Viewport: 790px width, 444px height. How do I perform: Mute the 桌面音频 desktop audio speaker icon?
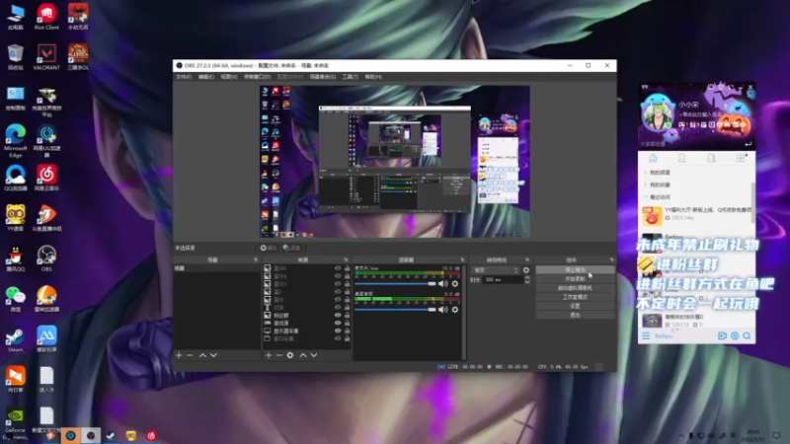click(442, 310)
